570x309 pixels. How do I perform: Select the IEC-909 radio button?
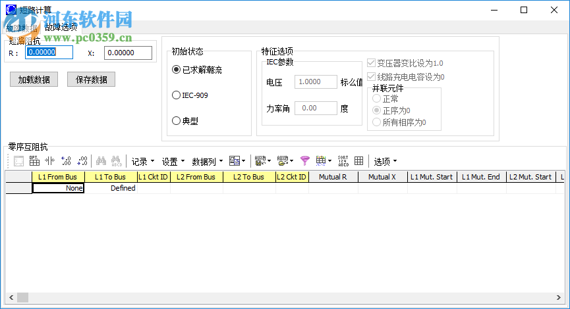tap(176, 95)
